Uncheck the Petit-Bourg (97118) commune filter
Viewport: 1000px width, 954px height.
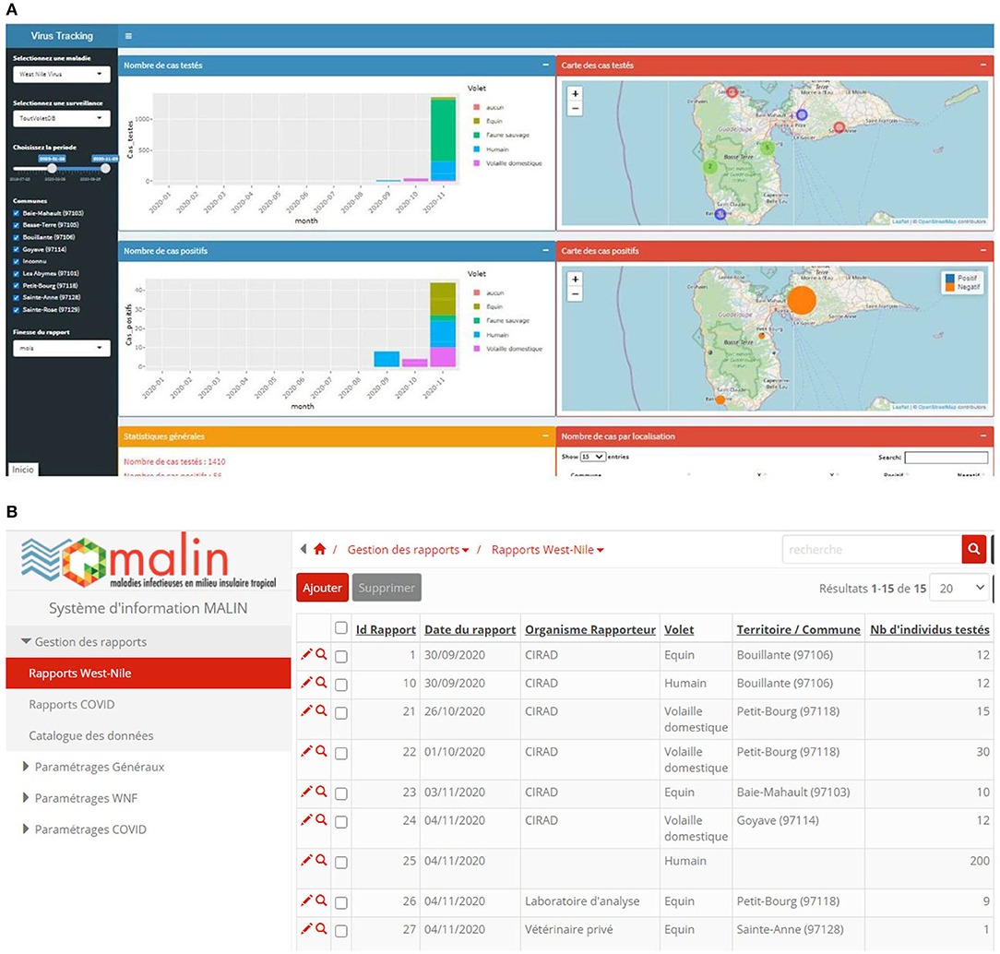[17, 286]
